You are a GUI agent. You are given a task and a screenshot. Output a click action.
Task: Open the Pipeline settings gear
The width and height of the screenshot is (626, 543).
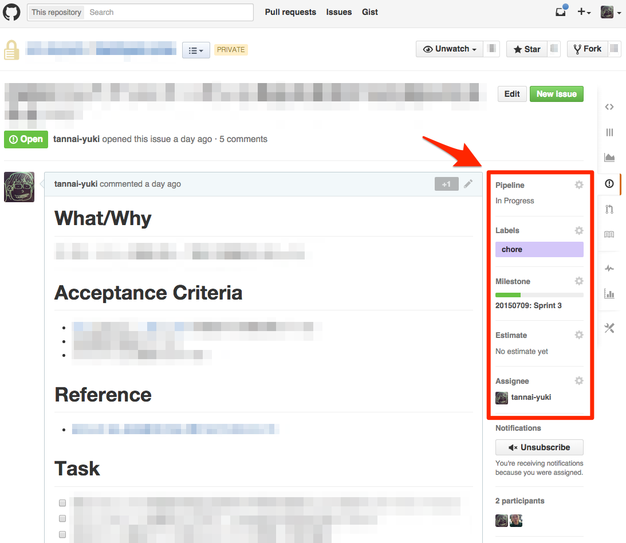(x=578, y=184)
